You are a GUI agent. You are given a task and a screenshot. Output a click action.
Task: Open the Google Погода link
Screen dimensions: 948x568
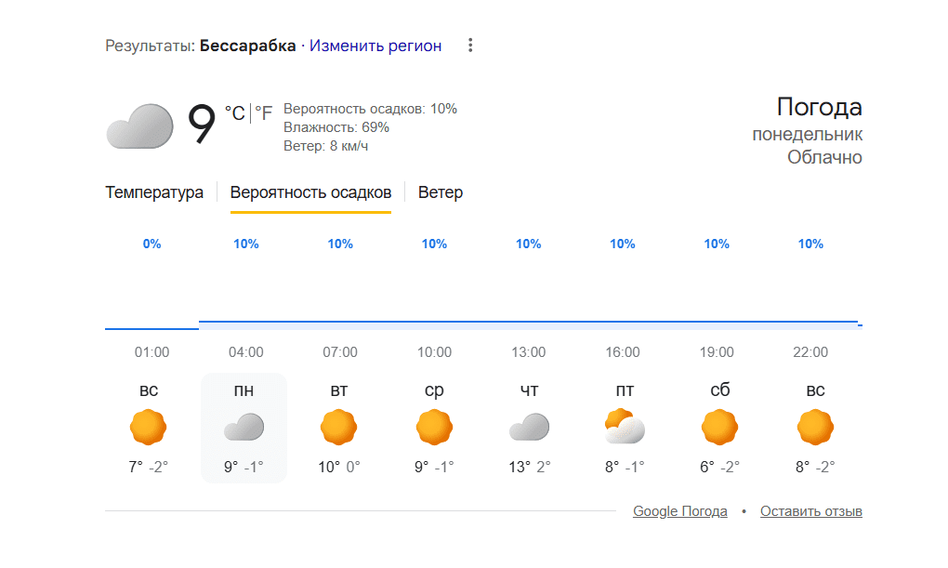681,511
